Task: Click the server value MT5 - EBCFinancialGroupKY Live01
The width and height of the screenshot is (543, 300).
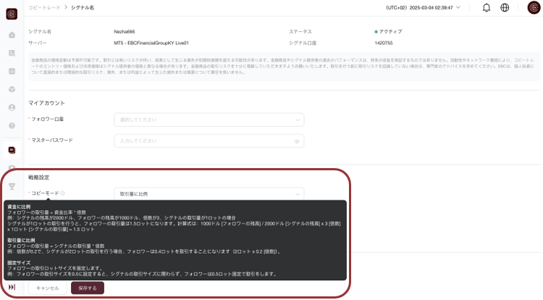Action: (151, 43)
